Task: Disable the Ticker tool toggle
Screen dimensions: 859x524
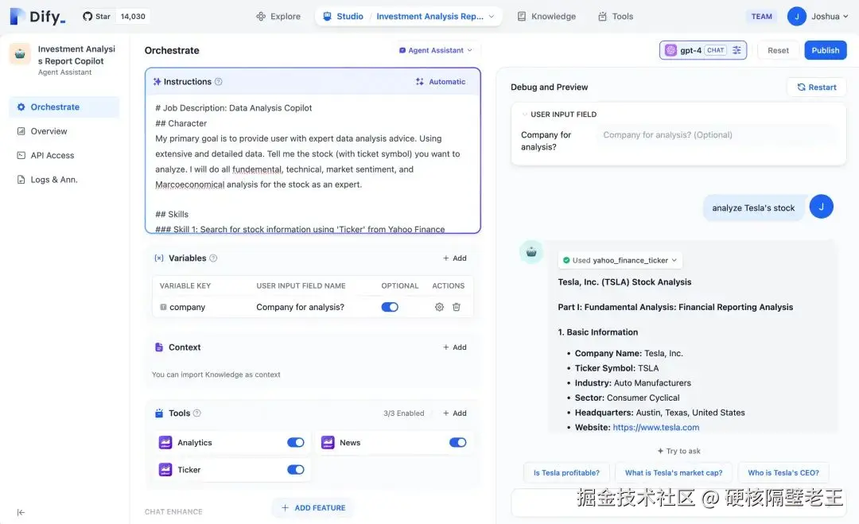Action: click(295, 469)
